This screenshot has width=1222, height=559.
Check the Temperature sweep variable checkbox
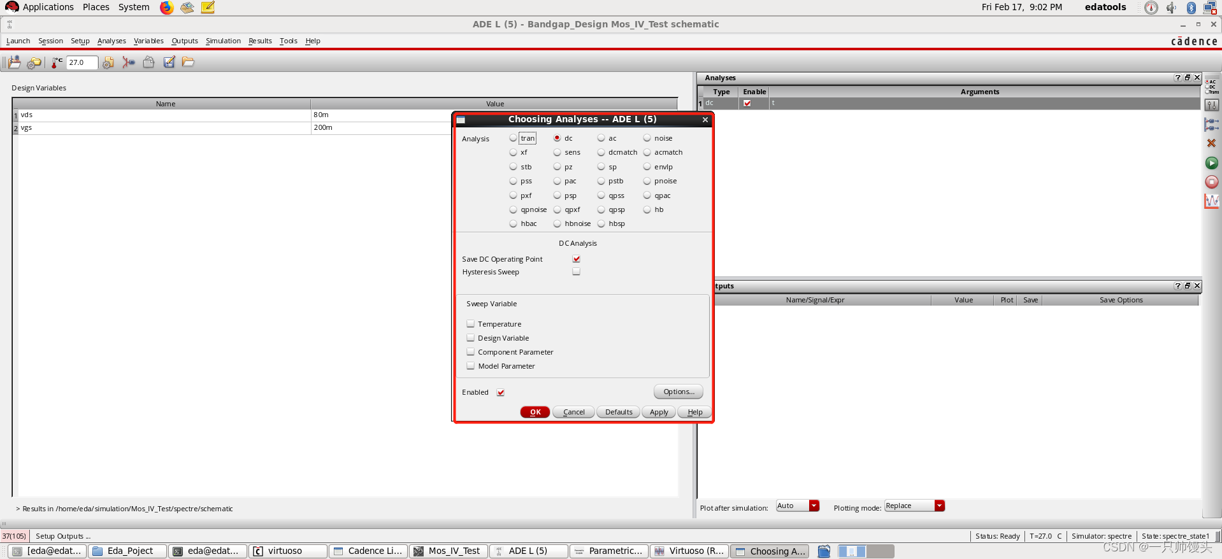point(470,324)
